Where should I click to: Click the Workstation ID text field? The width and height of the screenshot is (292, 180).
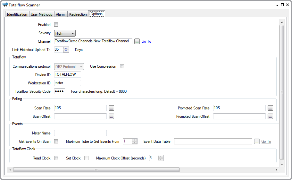pyautogui.click(x=67, y=83)
